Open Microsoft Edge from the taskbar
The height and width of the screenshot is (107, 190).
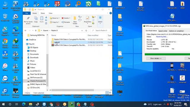tap(24, 104)
